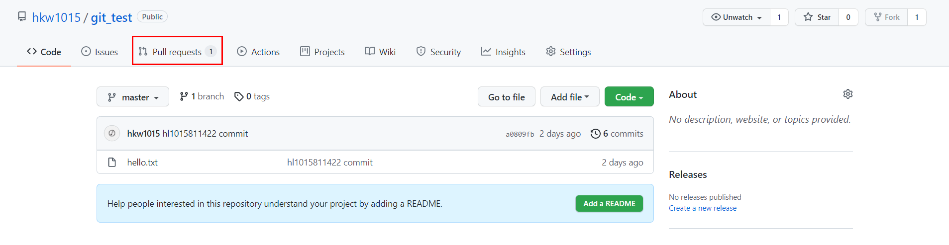
Task: Click the tag icon showing 0 tags
Action: 239,96
